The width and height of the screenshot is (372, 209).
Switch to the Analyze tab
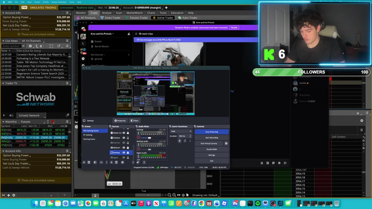click(x=107, y=13)
